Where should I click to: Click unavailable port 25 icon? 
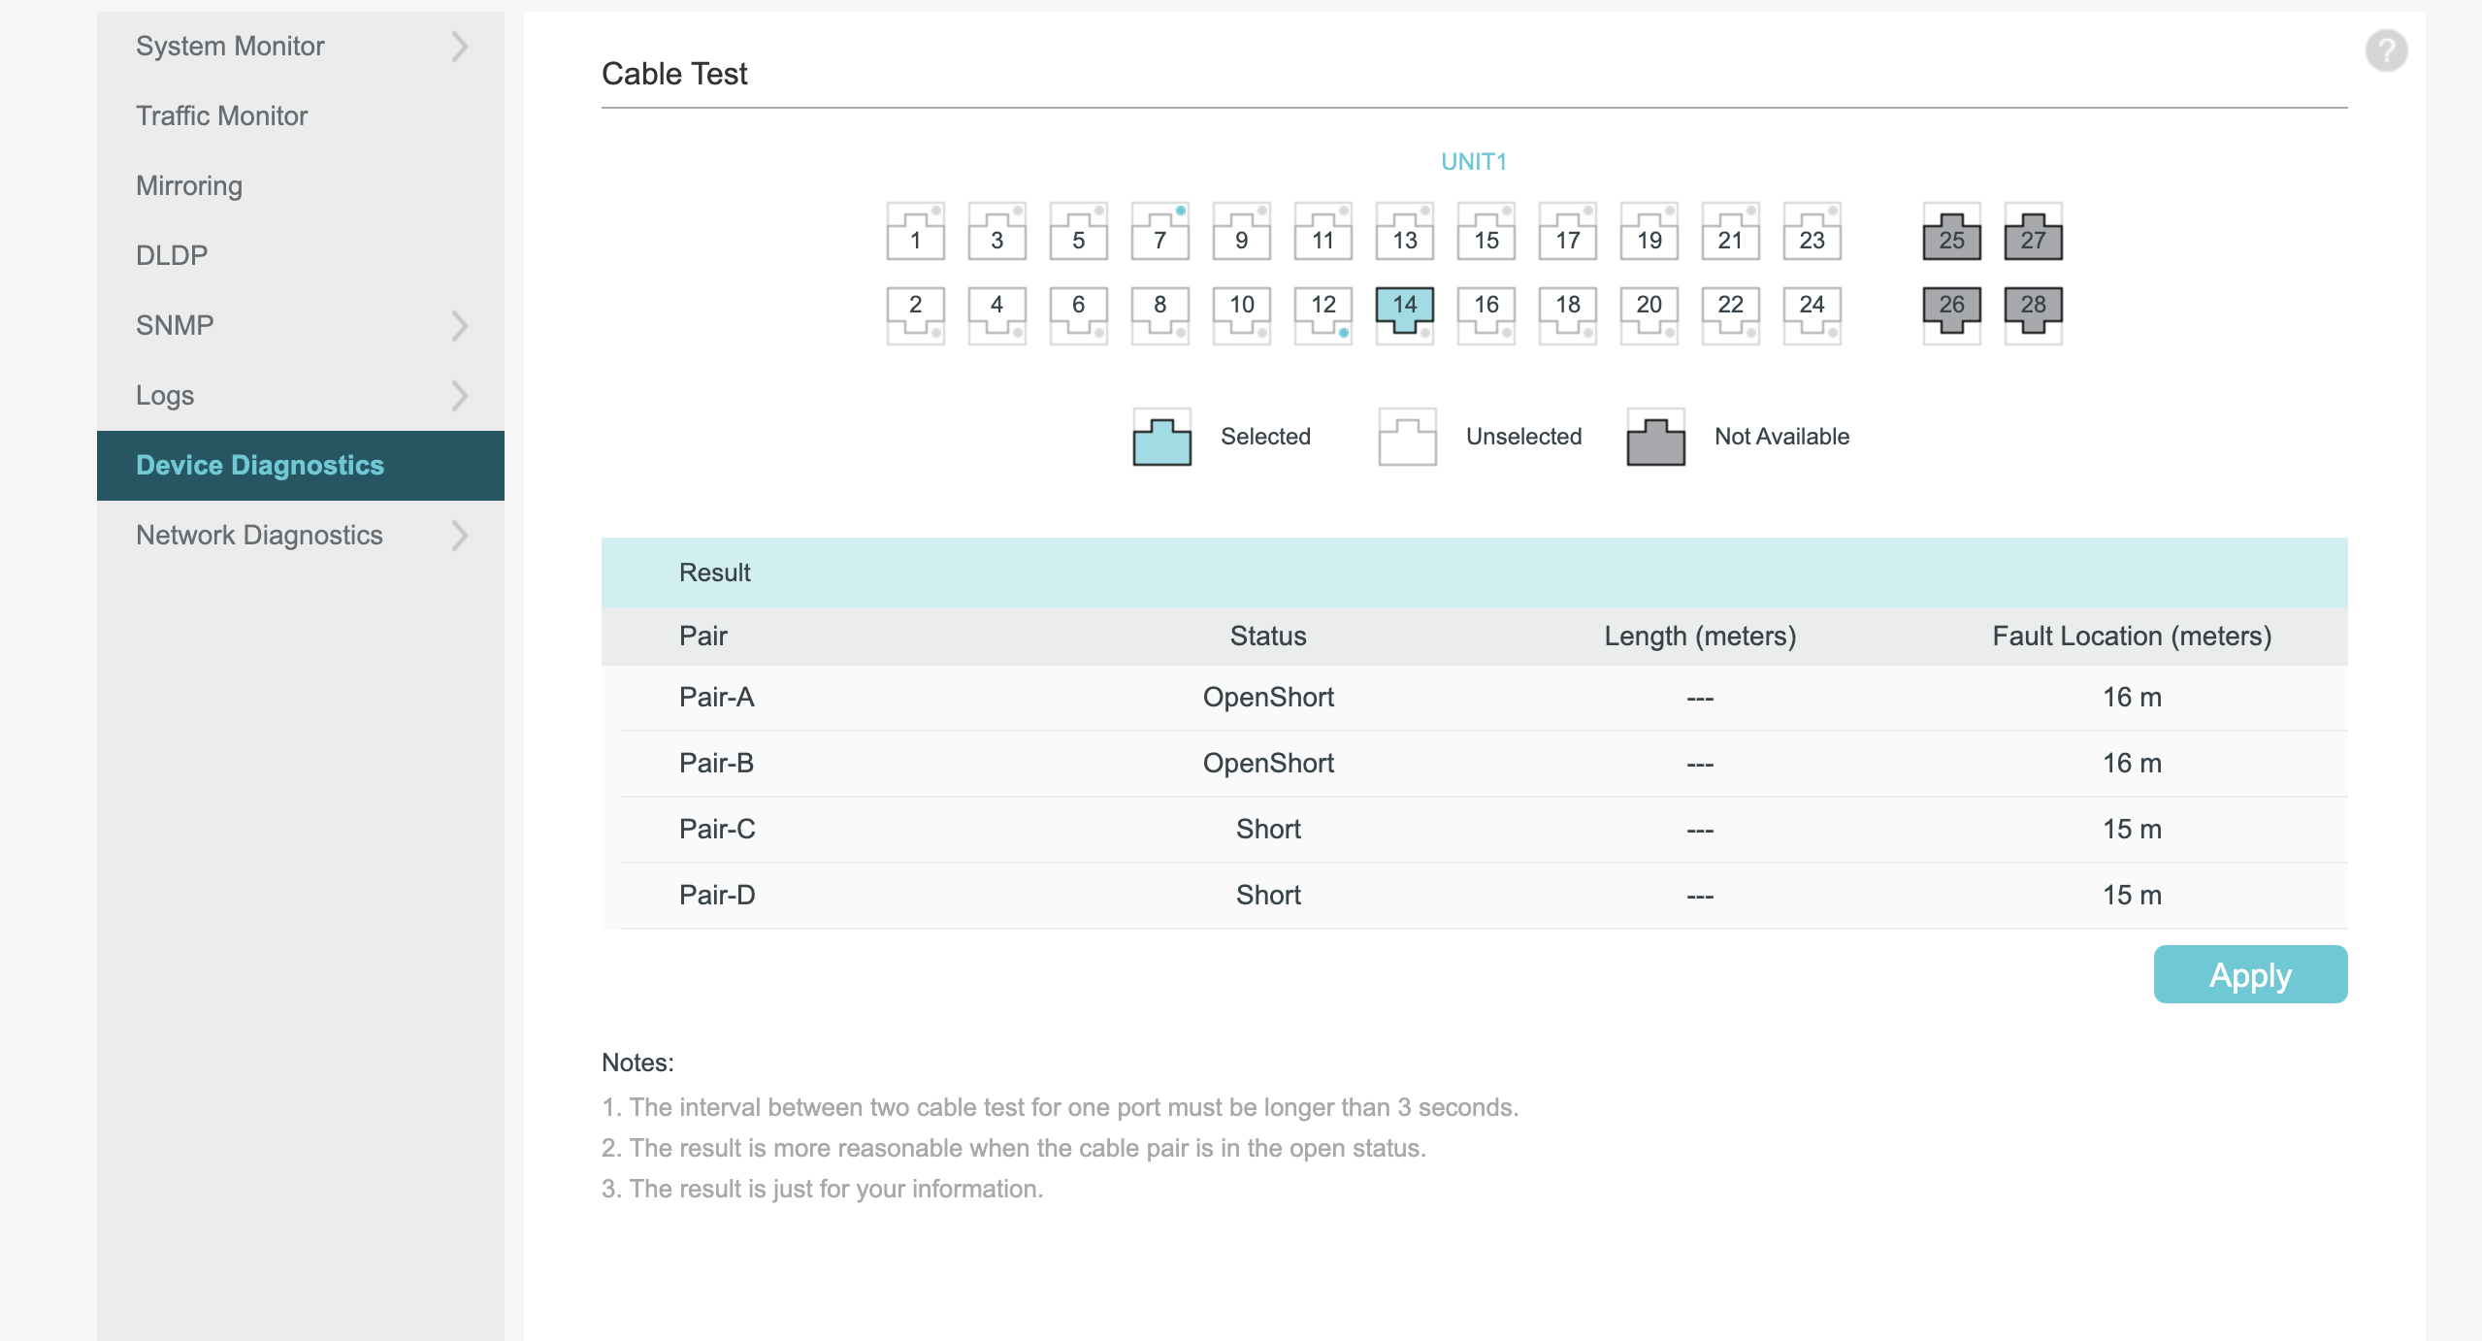pos(1951,235)
